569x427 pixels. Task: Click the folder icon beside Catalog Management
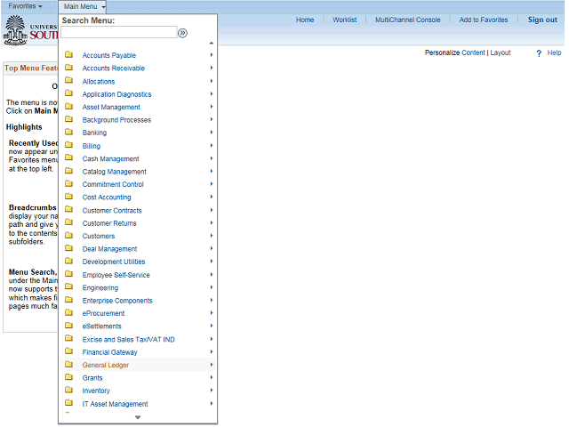point(69,171)
